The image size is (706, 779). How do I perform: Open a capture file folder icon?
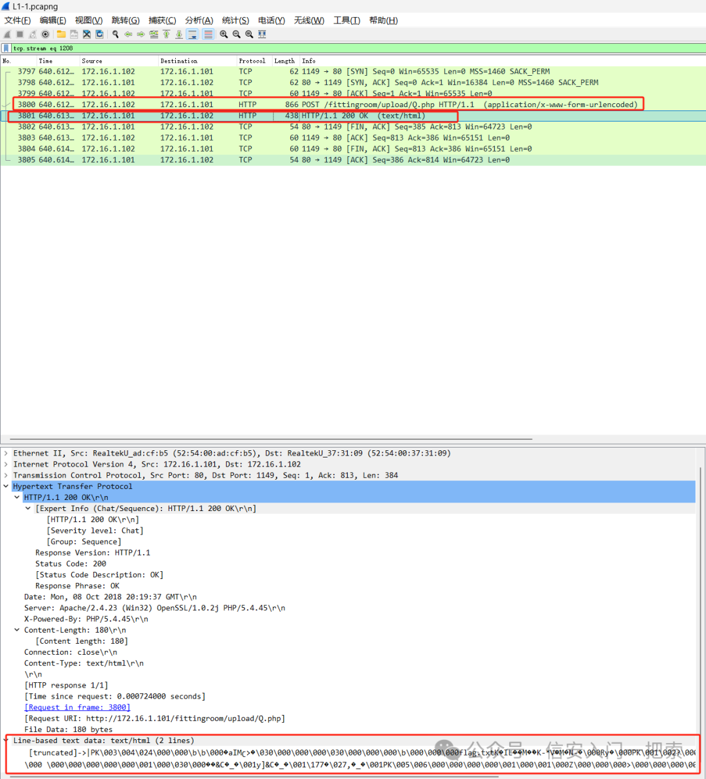pyautogui.click(x=61, y=34)
